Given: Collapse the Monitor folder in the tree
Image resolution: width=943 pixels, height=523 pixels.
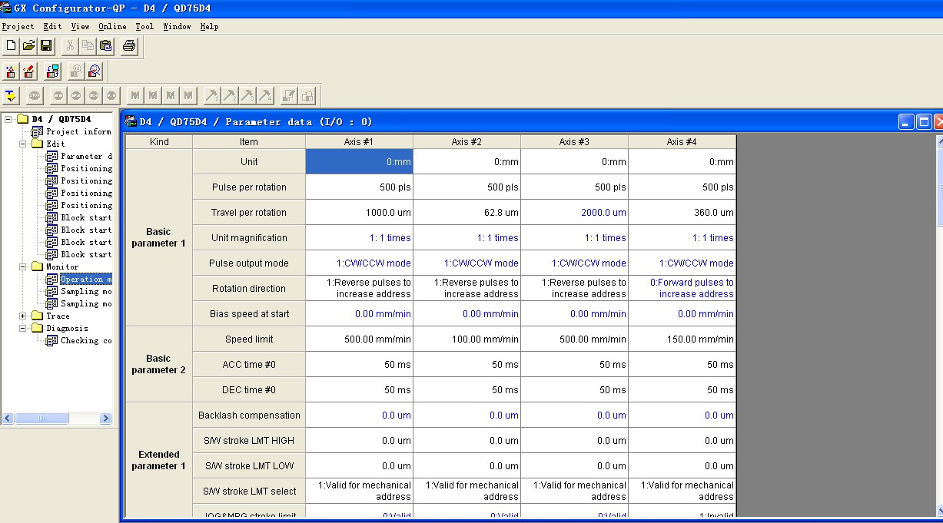Looking at the screenshot, I should pyautogui.click(x=23, y=266).
